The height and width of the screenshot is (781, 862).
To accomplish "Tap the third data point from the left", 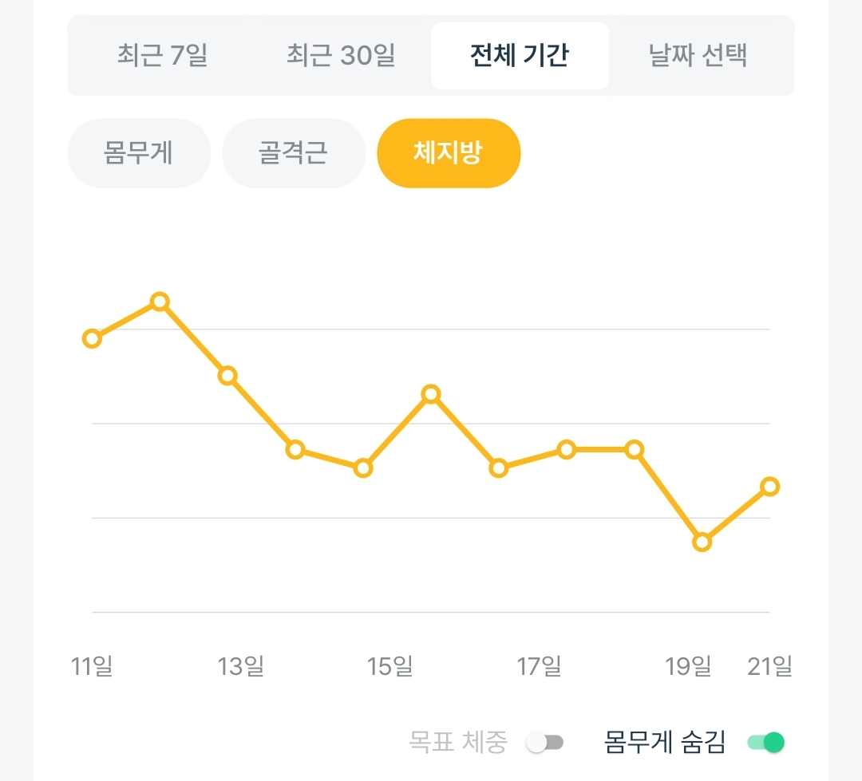I will [x=227, y=376].
